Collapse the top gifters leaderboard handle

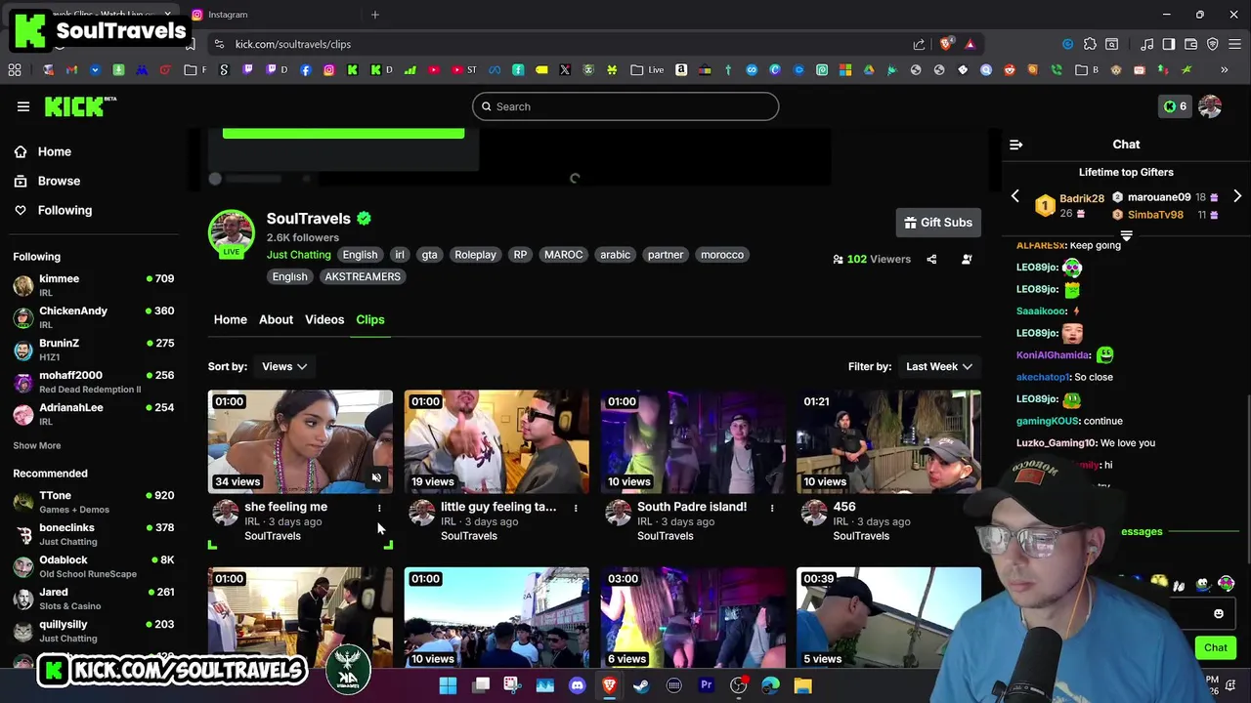point(1126,235)
